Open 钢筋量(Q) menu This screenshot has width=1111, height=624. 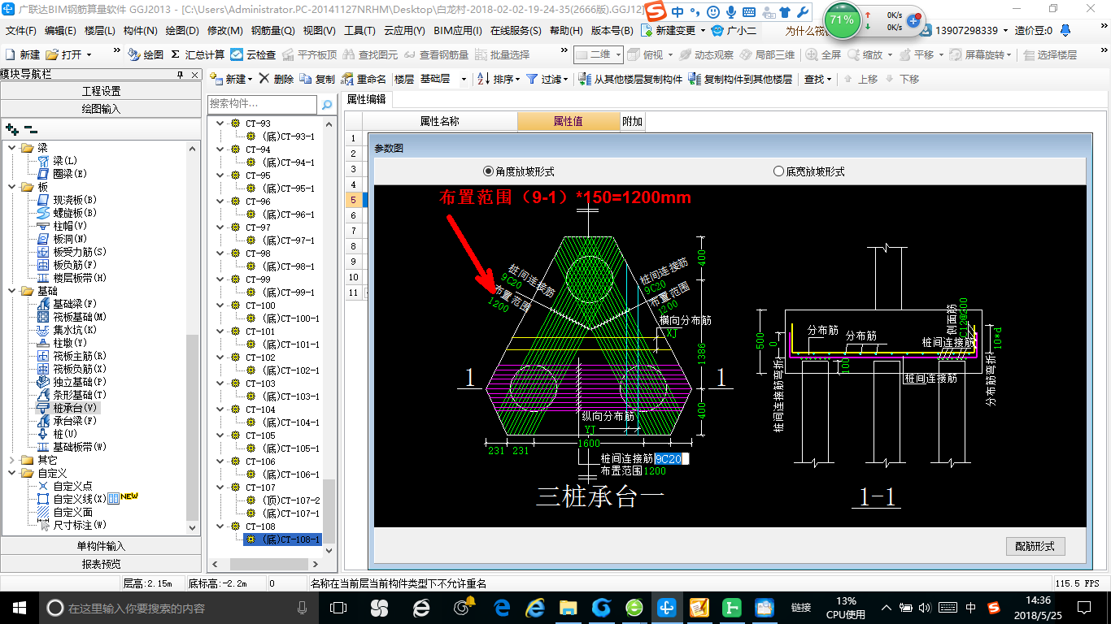click(x=272, y=31)
